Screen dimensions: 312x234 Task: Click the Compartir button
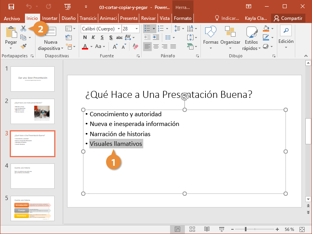[x=288, y=18]
